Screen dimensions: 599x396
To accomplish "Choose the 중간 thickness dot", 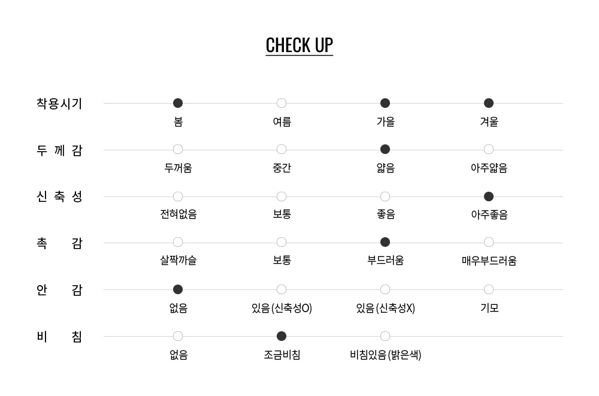I will coord(282,149).
